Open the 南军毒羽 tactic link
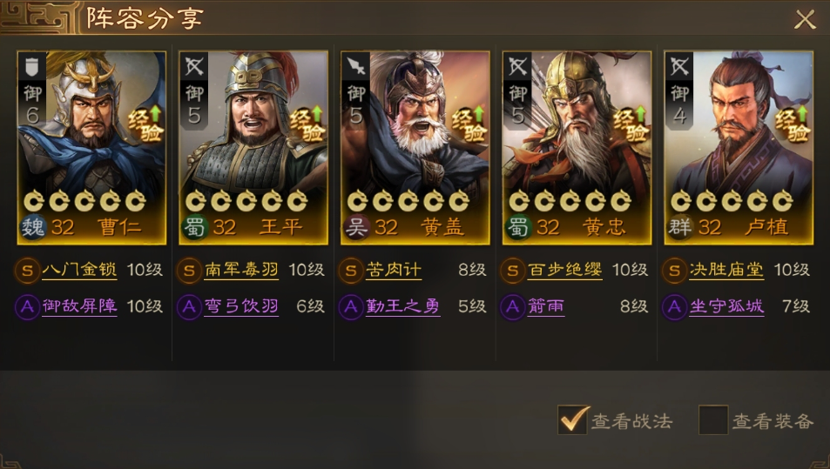Viewport: 830px width, 469px height. click(241, 271)
